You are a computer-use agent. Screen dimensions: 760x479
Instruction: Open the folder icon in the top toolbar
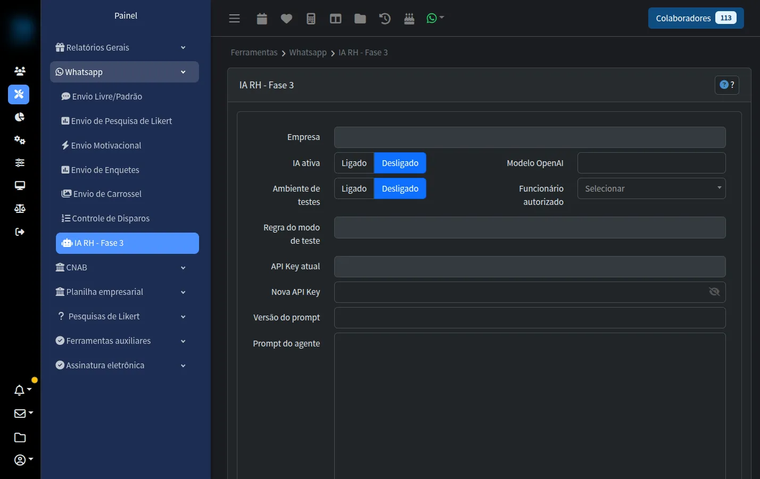pos(360,19)
